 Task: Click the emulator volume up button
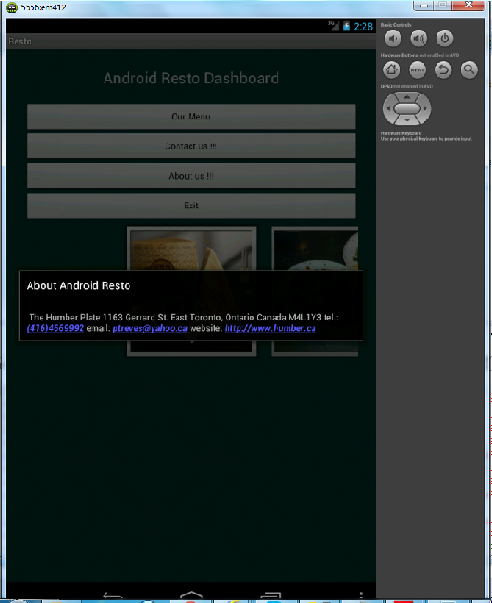pyautogui.click(x=419, y=38)
